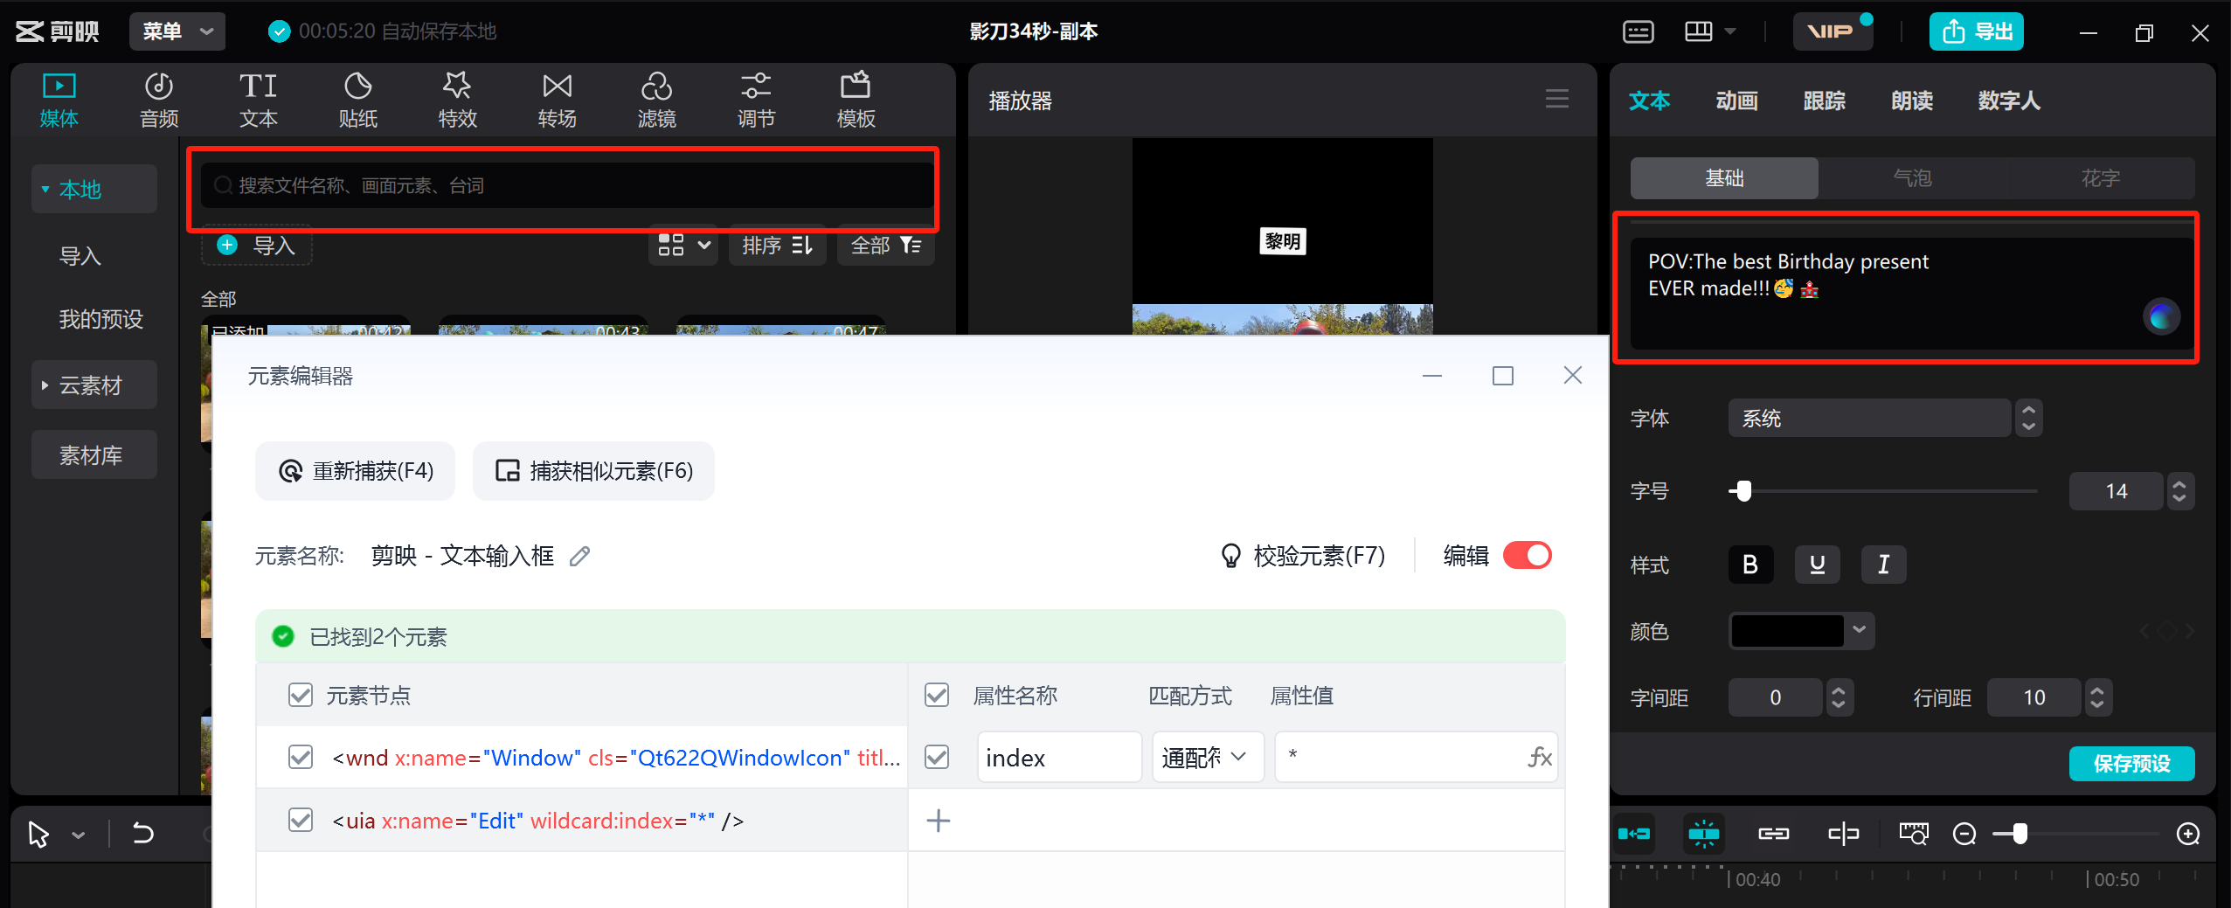This screenshot has height=908, width=2231.
Task: Select the 气泡 sub-tab
Action: pos(1912,178)
